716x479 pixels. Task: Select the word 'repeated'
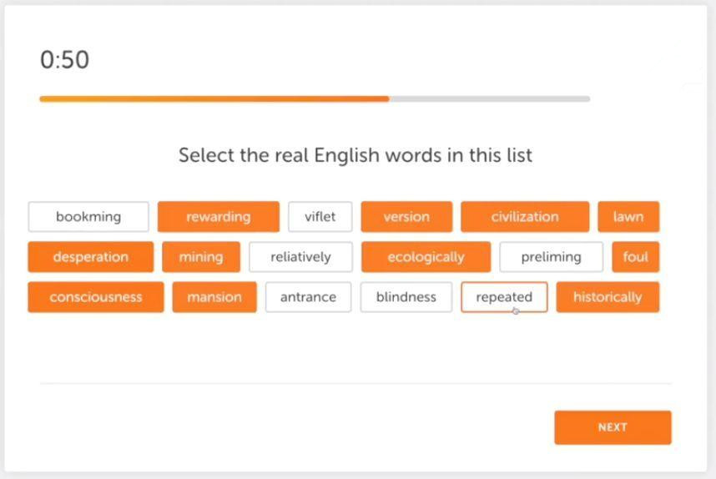(504, 297)
